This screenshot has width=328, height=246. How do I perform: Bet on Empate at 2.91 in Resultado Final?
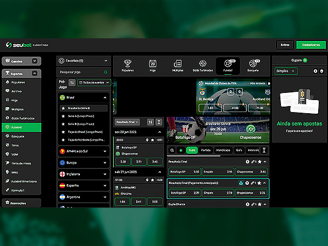(218, 172)
